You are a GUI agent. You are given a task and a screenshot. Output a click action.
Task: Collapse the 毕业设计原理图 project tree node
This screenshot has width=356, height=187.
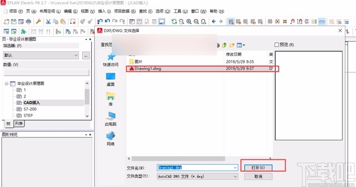(7, 83)
